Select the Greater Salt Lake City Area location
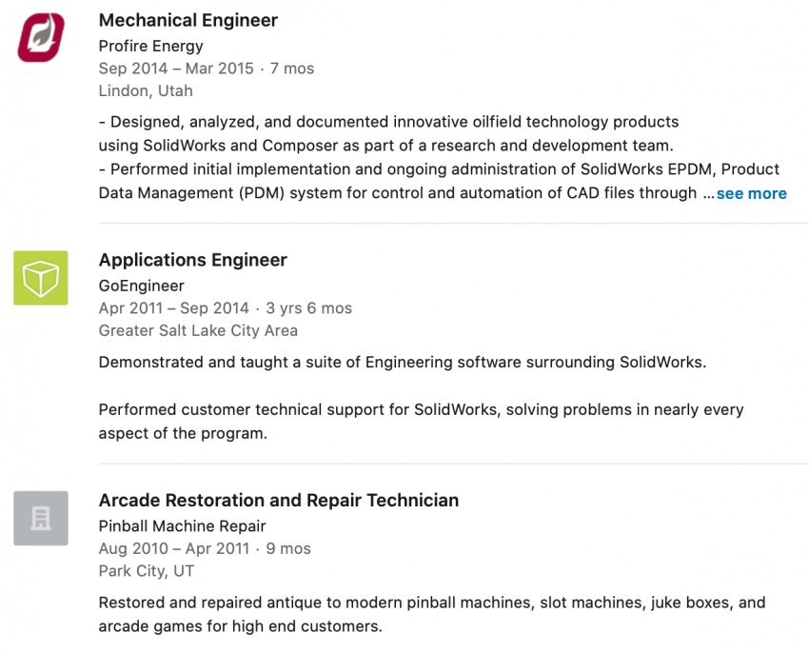809x652 pixels. [x=198, y=330]
